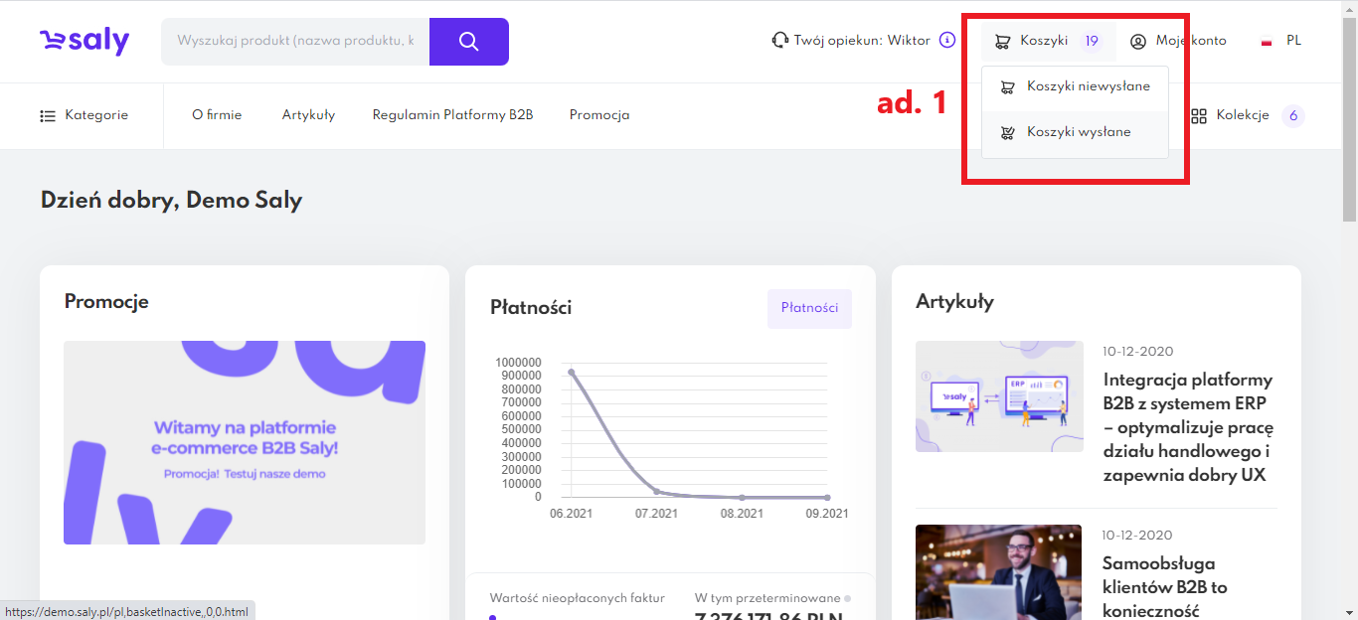Click the Płatności button
The width and height of the screenshot is (1358, 620).
click(x=809, y=308)
